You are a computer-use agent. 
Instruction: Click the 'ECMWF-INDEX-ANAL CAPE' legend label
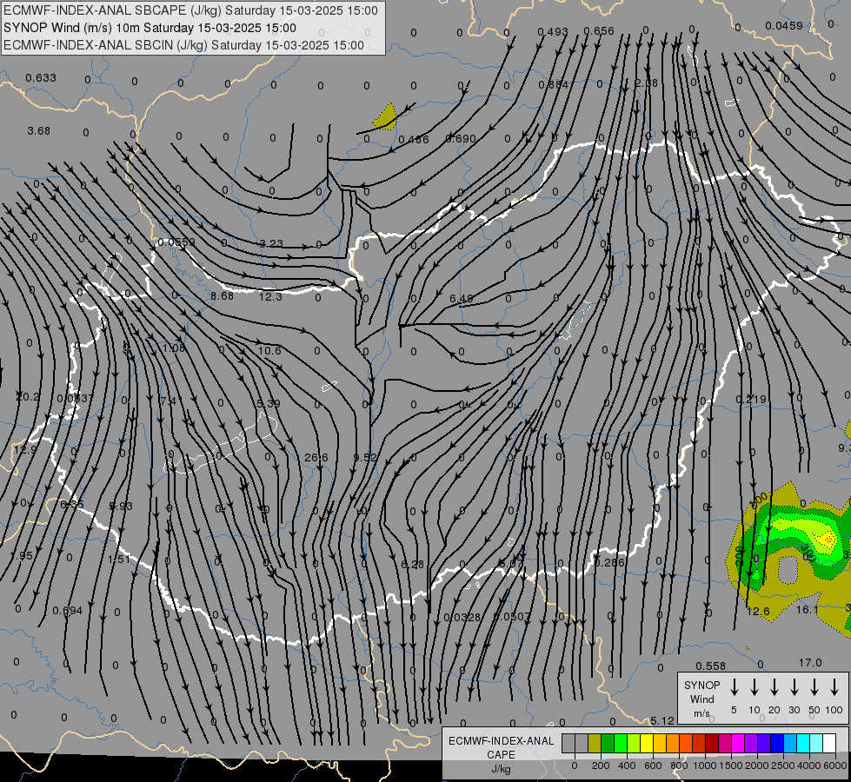point(501,748)
